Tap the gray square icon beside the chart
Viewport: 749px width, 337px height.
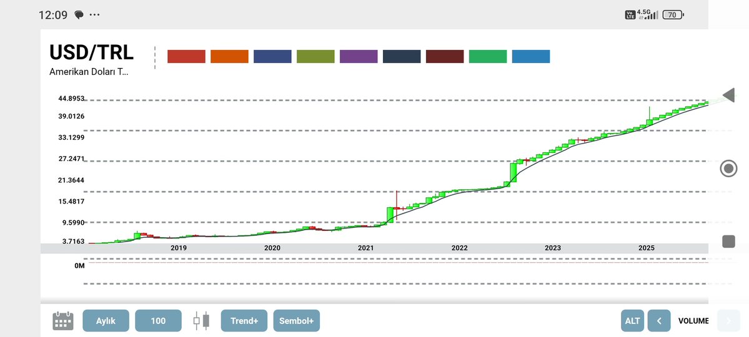[x=728, y=242]
